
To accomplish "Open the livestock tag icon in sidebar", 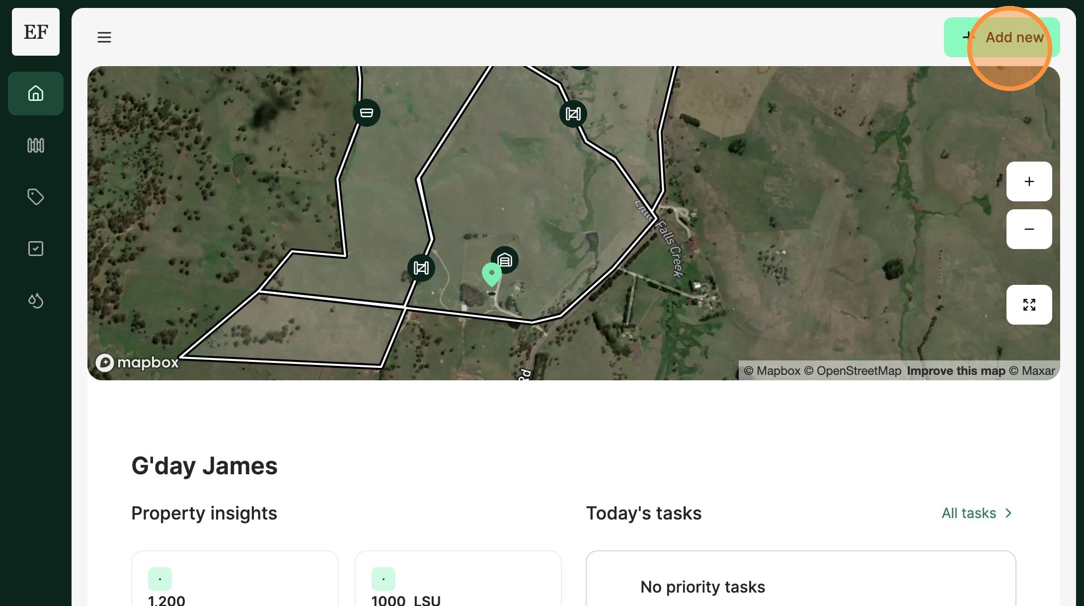I will click(35, 197).
